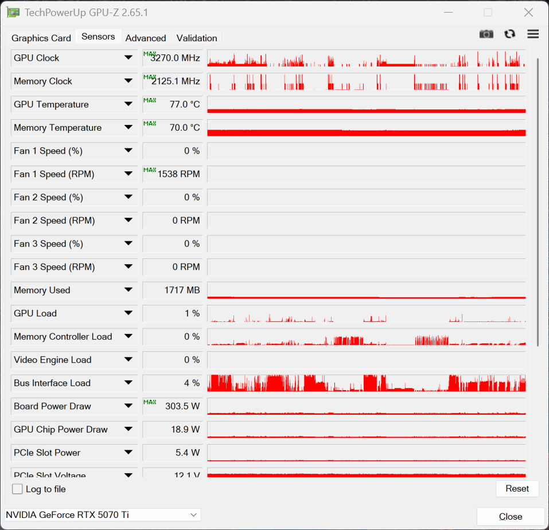This screenshot has width=549, height=530.
Task: Open the GPU Clock sensor dropdown
Action: (129, 58)
